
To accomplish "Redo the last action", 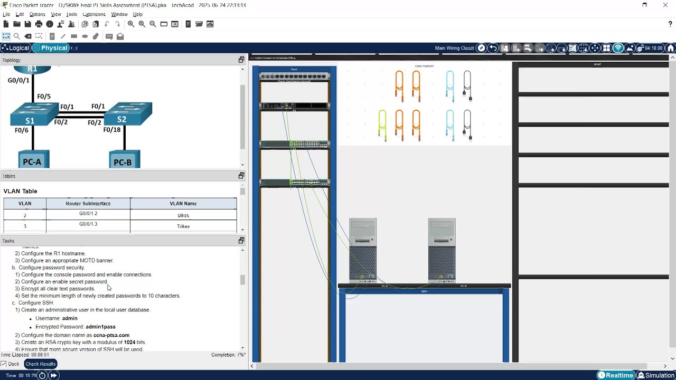I will [x=117, y=24].
